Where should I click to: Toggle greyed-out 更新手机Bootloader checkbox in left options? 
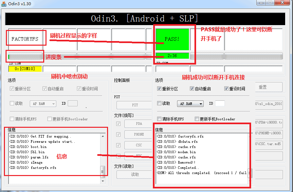coord(49,119)
